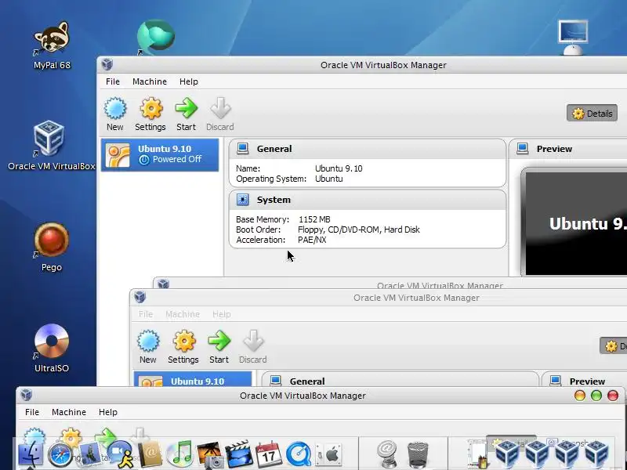Open the iMac computer desktop icon

pyautogui.click(x=573, y=37)
